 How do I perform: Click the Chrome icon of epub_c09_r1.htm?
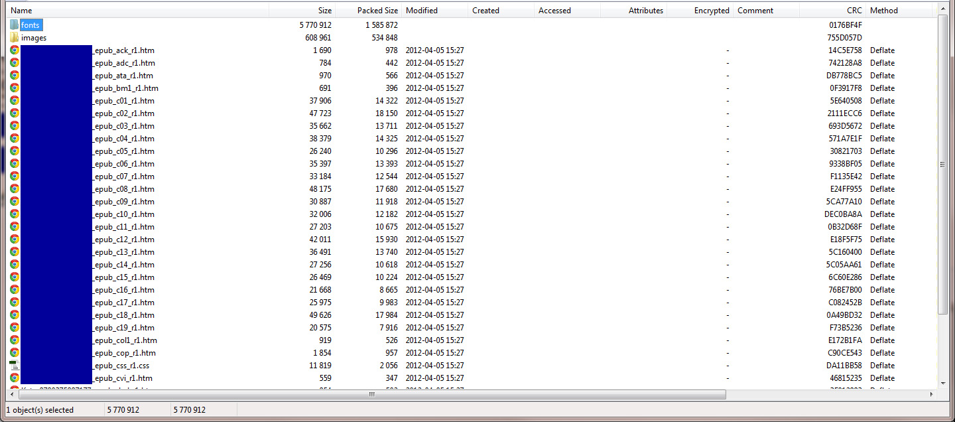pyautogui.click(x=14, y=201)
